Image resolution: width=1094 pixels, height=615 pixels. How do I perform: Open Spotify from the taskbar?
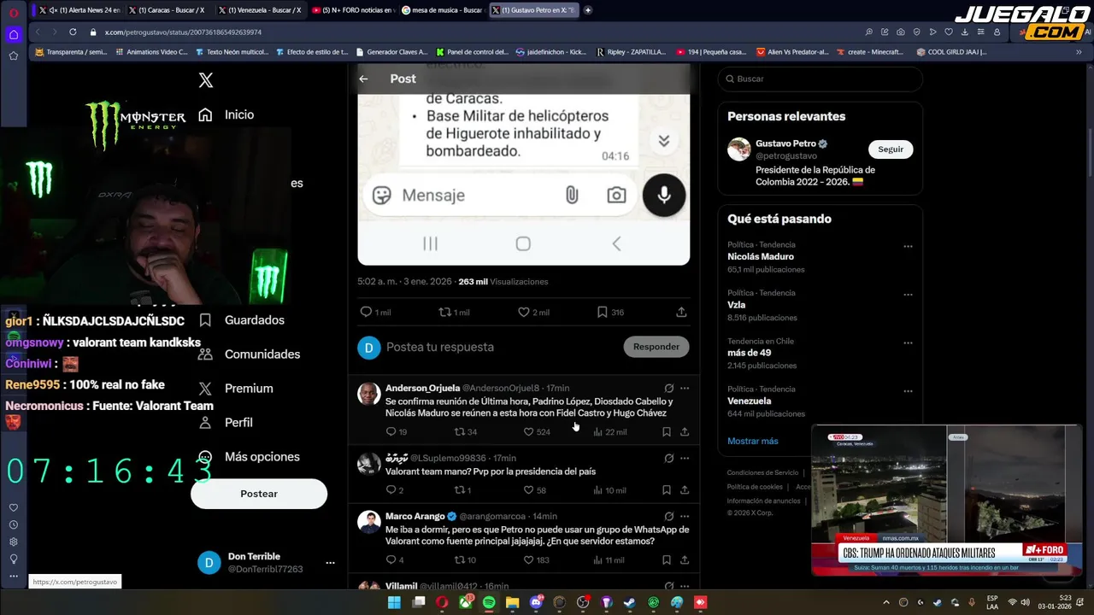pyautogui.click(x=489, y=602)
